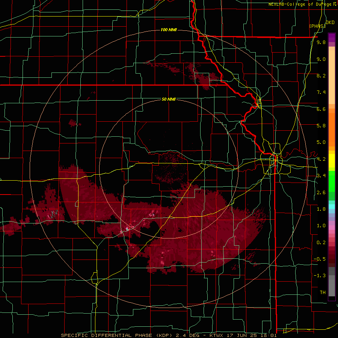Click the 4.2 value on the color scale
Image resolution: width=338 pixels, height=338 pixels.
[321, 159]
